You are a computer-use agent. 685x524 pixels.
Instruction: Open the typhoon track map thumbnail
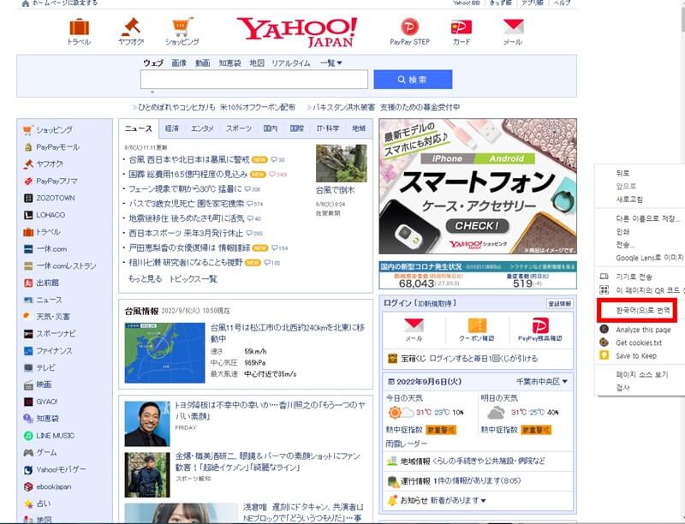164,353
